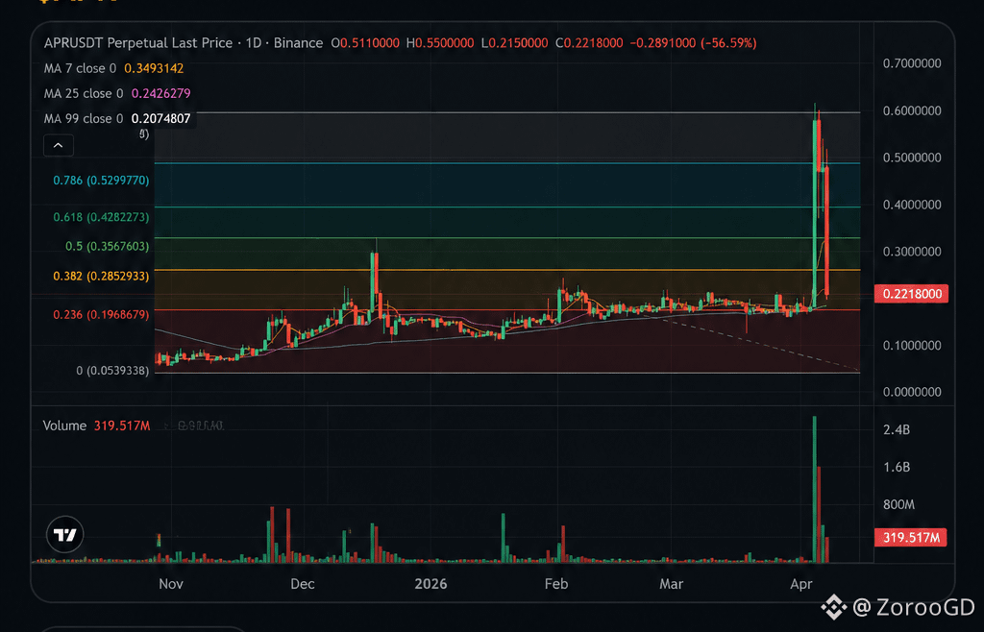Click the 2026 label on time axis
This screenshot has width=984, height=632.
point(430,584)
